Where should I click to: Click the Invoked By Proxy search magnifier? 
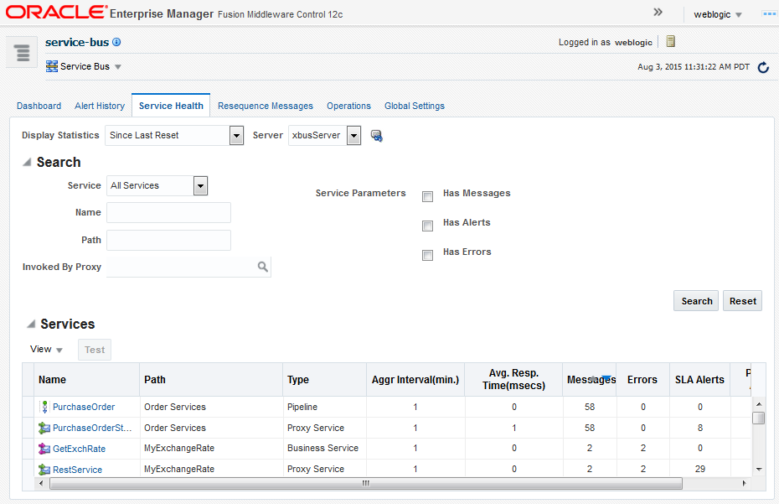(x=263, y=267)
